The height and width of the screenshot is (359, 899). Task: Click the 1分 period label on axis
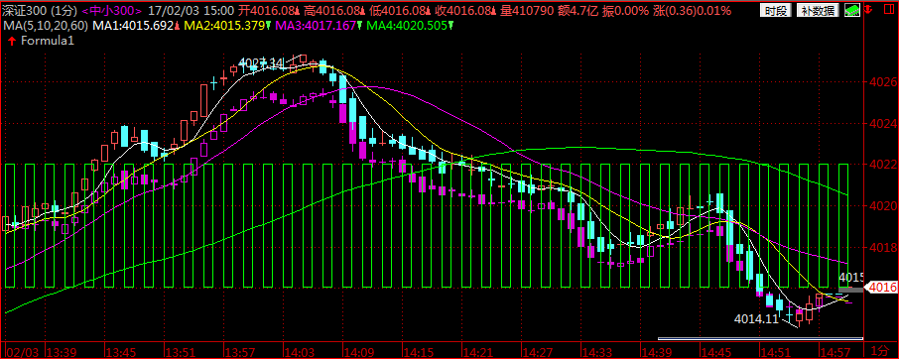click(x=880, y=350)
